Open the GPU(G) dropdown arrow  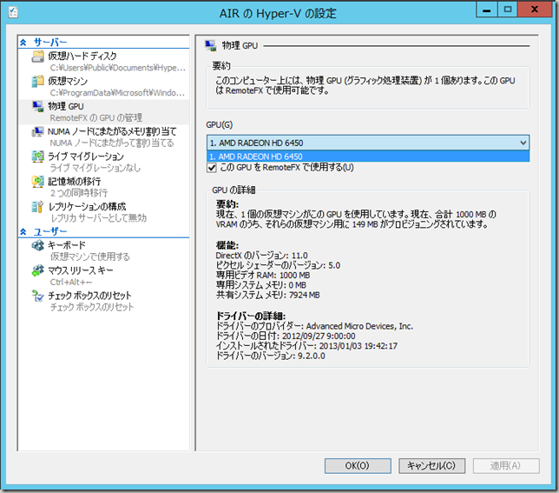click(523, 143)
